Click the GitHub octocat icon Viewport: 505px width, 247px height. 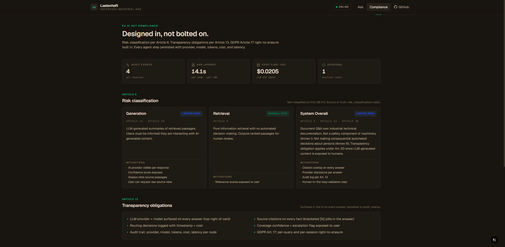396,7
